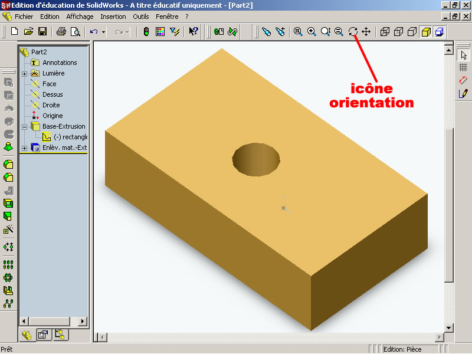Switch to Wireframe display mode
472x354 pixels.
pos(385,31)
